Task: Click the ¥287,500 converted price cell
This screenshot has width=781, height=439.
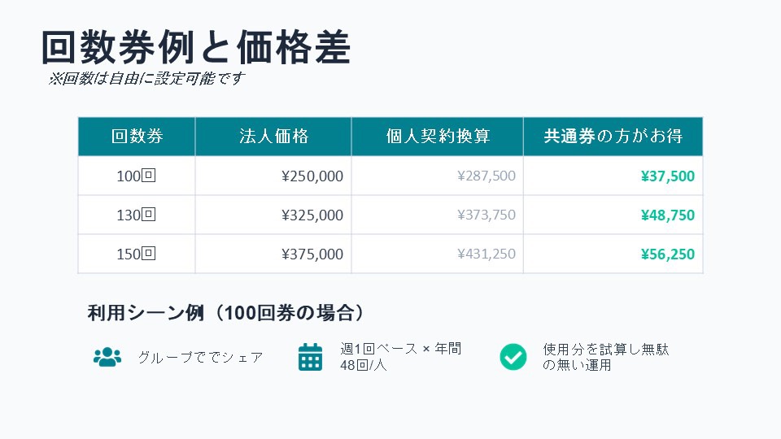Action: (x=486, y=176)
